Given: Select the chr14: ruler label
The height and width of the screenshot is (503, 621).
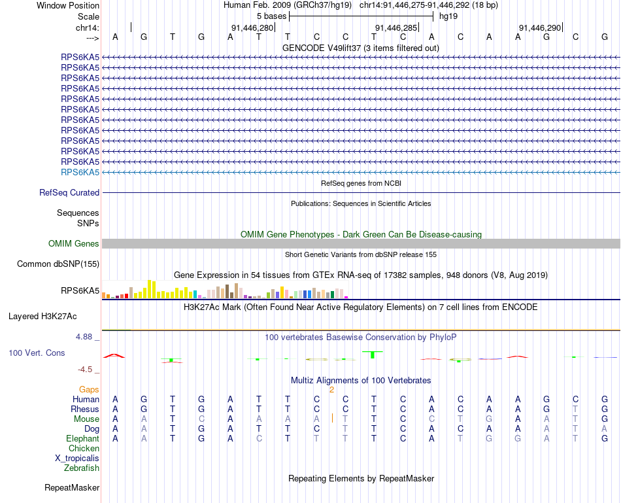Looking at the screenshot, I should pyautogui.click(x=87, y=27).
